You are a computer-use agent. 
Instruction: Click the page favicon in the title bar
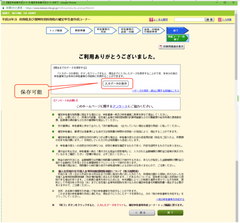[3, 2]
